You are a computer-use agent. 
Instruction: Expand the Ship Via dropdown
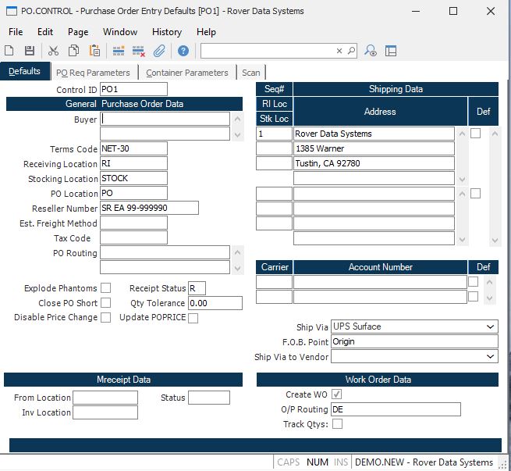tap(490, 326)
